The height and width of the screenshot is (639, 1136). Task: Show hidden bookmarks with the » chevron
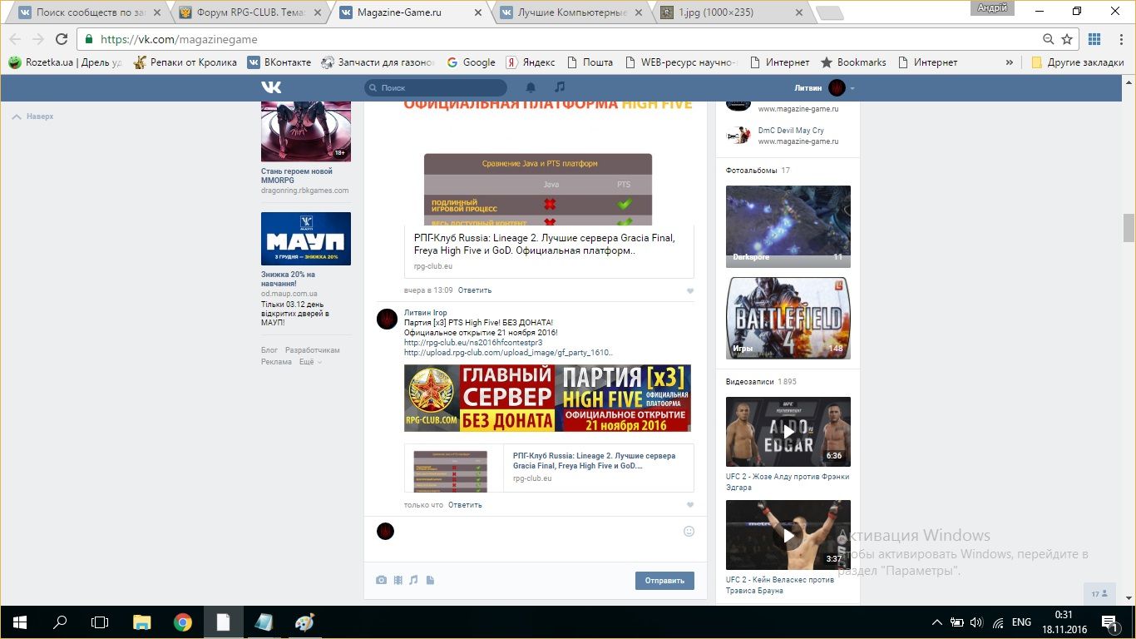pos(1010,62)
